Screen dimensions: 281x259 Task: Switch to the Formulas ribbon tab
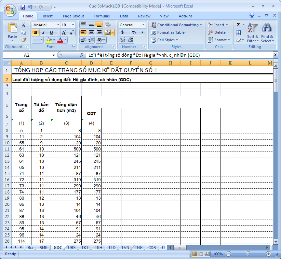pyautogui.click(x=102, y=16)
